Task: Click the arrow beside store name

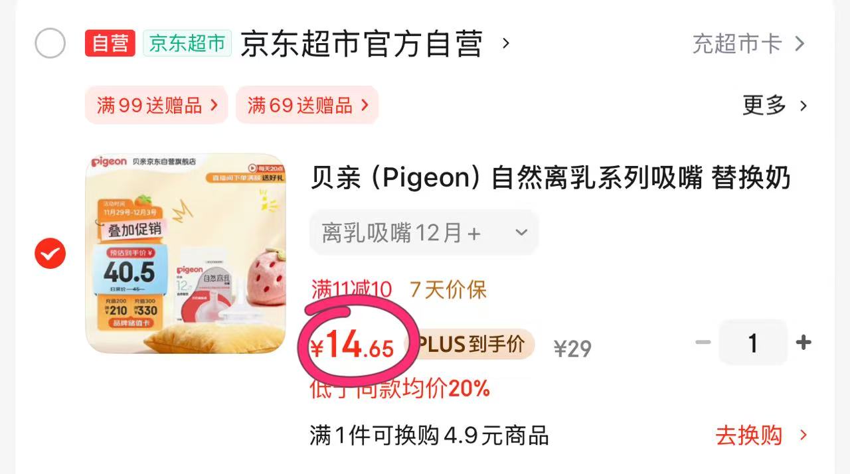Action: pyautogui.click(x=506, y=44)
